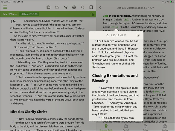Screen dimensions: 175x131
Task: Tap the large chapter number 19
Action: 13,22
